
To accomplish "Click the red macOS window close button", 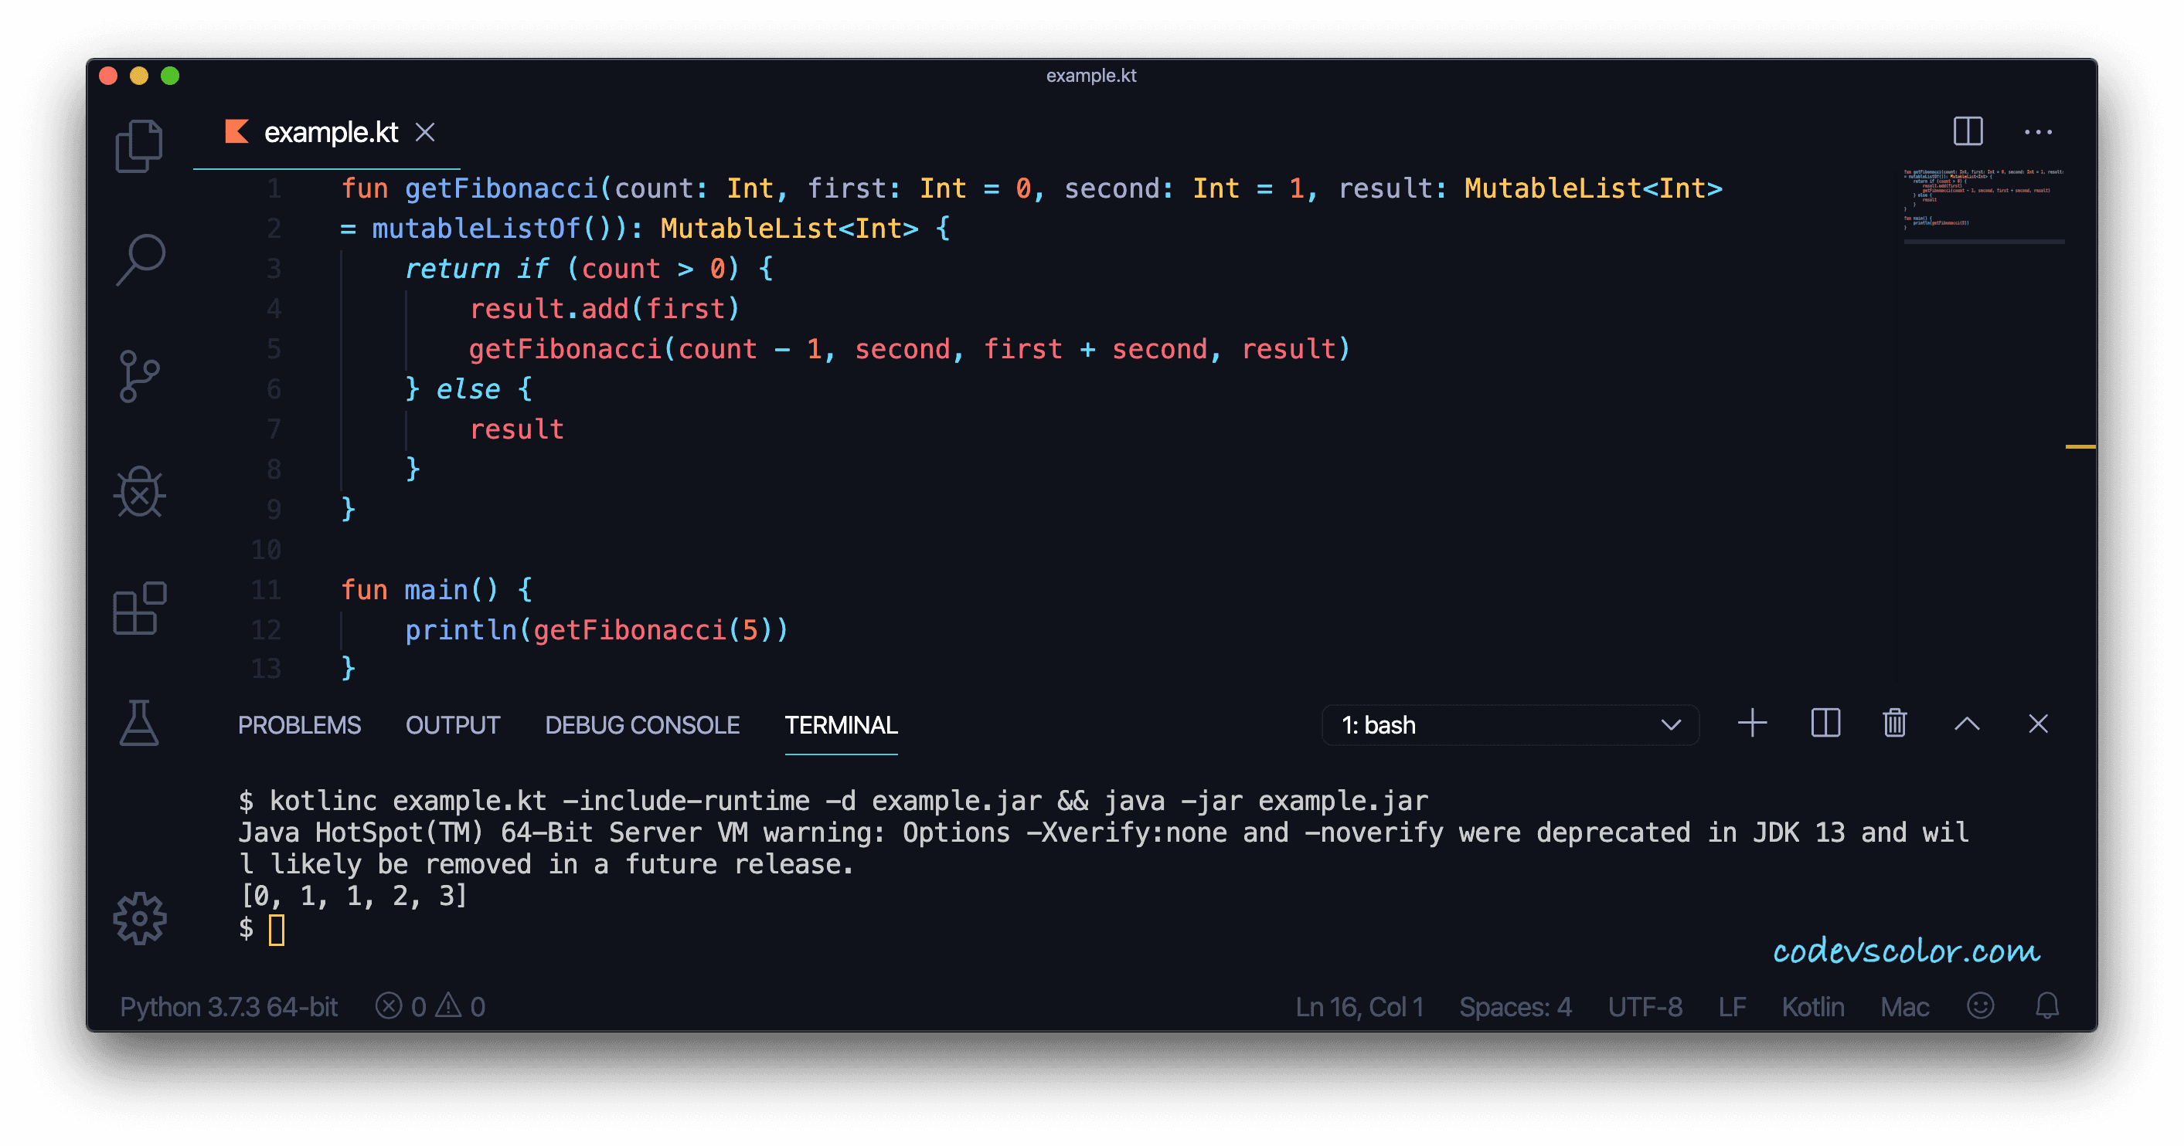I will [x=108, y=76].
